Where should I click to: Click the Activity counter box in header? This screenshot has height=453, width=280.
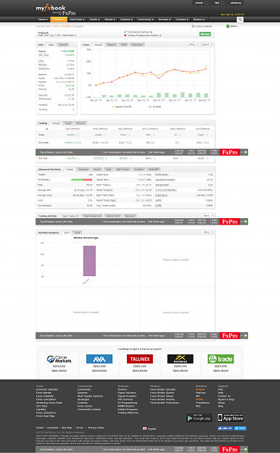click(x=207, y=3)
